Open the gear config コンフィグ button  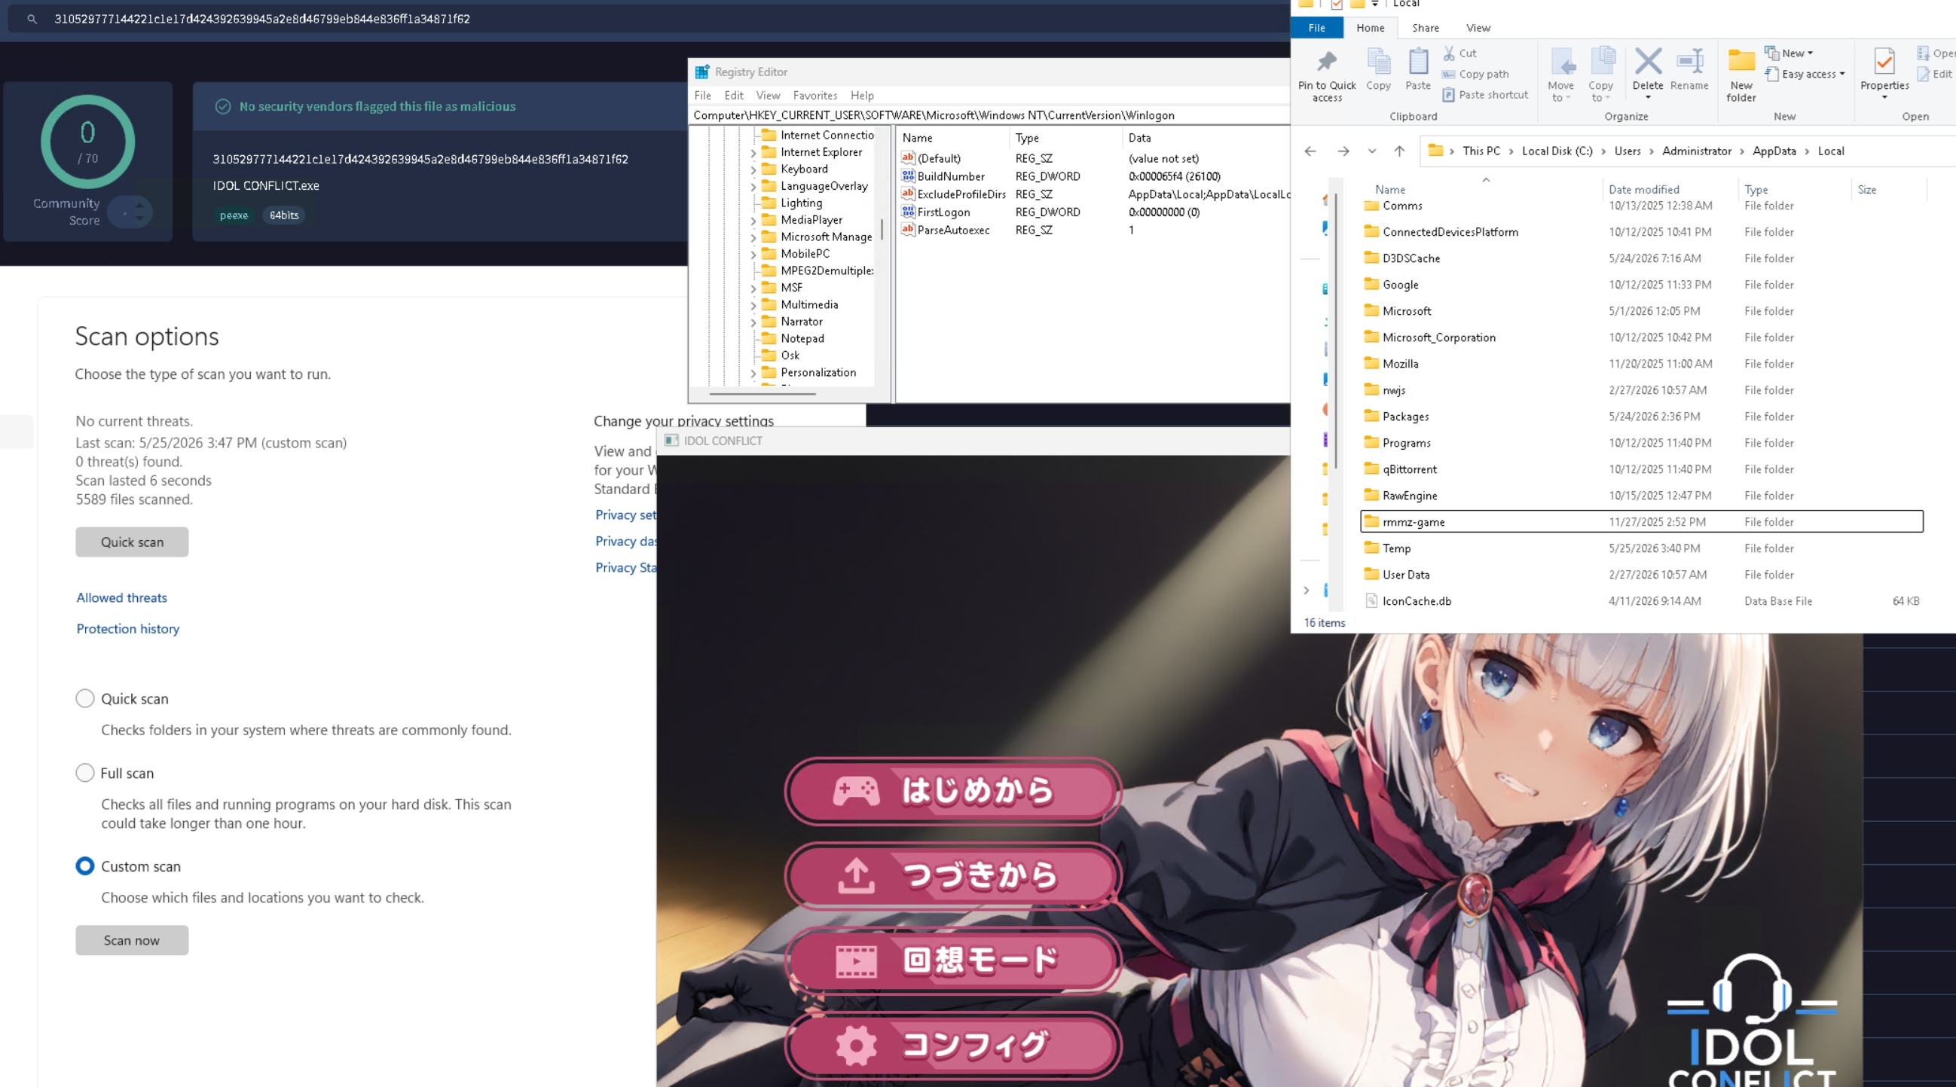tap(952, 1046)
